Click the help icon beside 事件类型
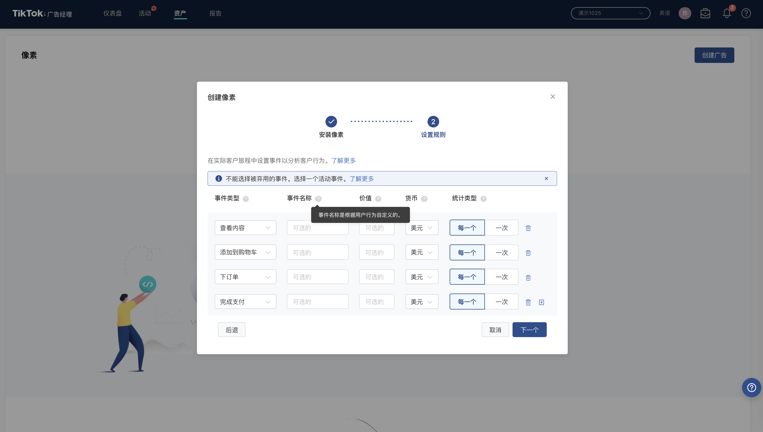The width and height of the screenshot is (763, 432). [x=246, y=199]
